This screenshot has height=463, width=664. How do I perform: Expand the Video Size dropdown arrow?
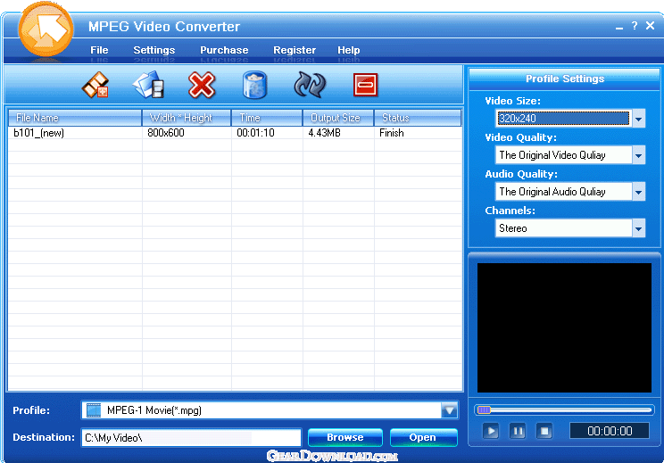click(x=639, y=119)
